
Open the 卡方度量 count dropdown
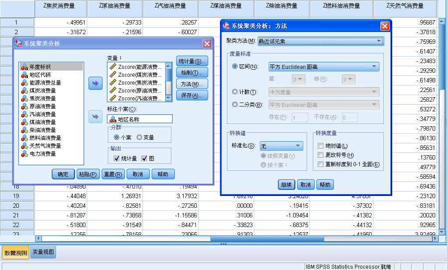pos(324,92)
